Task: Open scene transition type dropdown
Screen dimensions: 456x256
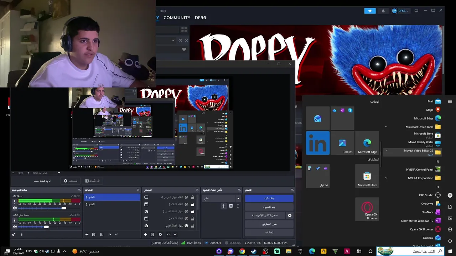Action: (221, 198)
